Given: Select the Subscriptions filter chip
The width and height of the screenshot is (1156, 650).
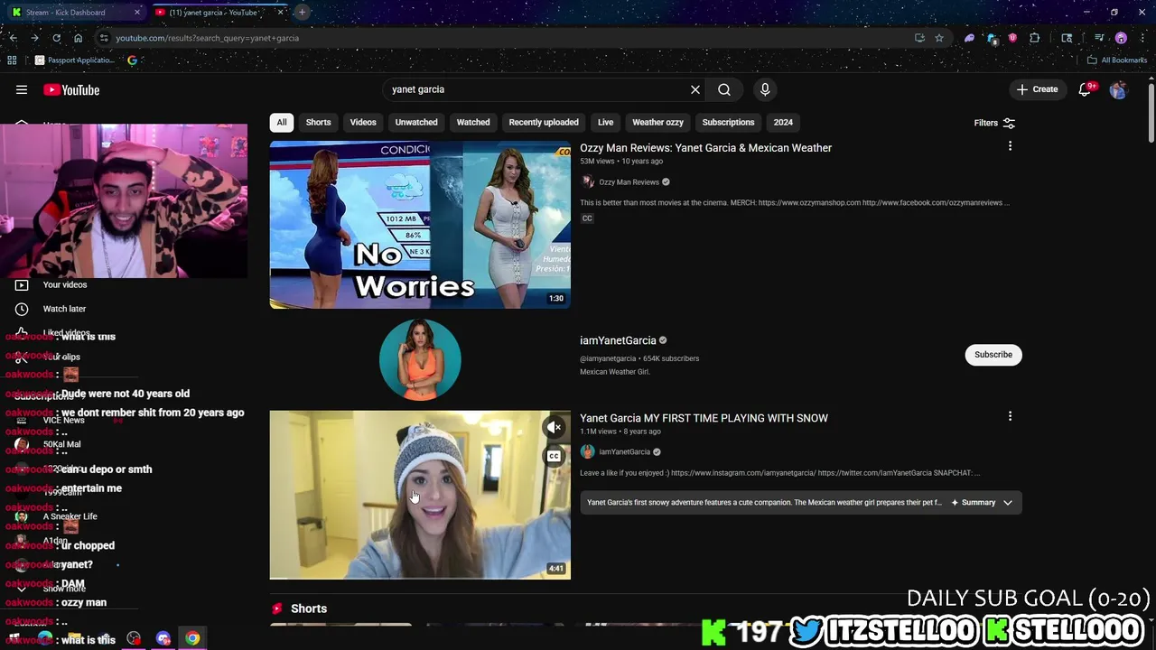Looking at the screenshot, I should click(728, 123).
